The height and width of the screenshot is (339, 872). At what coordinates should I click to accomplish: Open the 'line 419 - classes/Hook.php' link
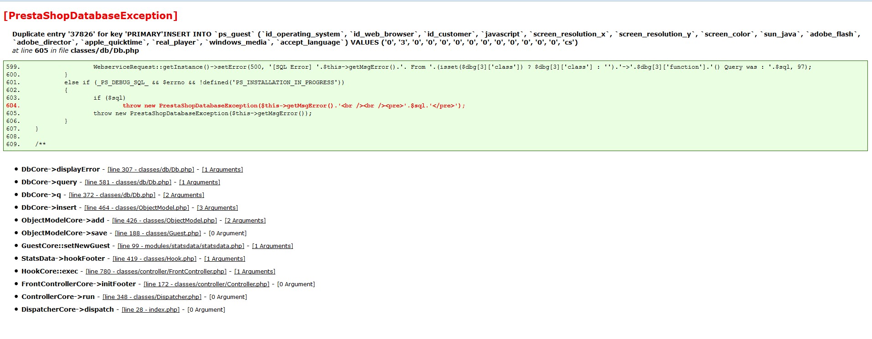pos(155,258)
